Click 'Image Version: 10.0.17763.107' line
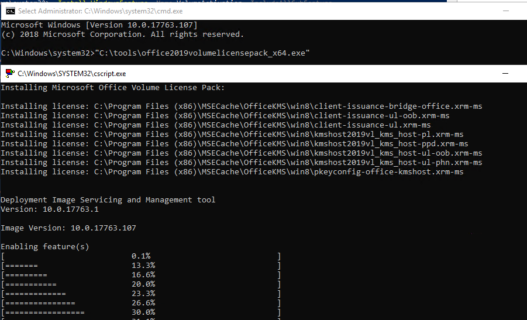Viewport: 527px width, 320px height. click(68, 228)
